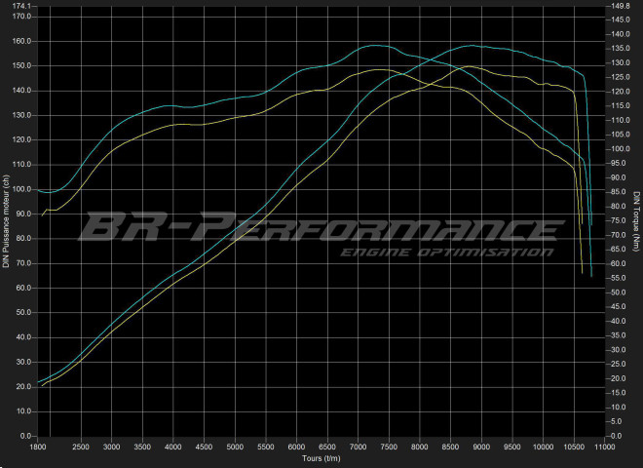Screen dimensions: 643x468
Task: Click the 55.0 label on the torque axis
Action: pyautogui.click(x=618, y=278)
